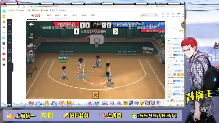Viewport: 219px width, 123px height.
Task: Expand the dark sidebar with its arrow handle
Action: pyautogui.click(x=12, y=67)
